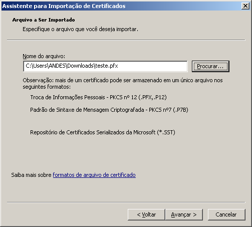Follow the formatos de arquivo de certificado link
Image resolution: width=252 pixels, height=227 pixels.
coord(94,175)
